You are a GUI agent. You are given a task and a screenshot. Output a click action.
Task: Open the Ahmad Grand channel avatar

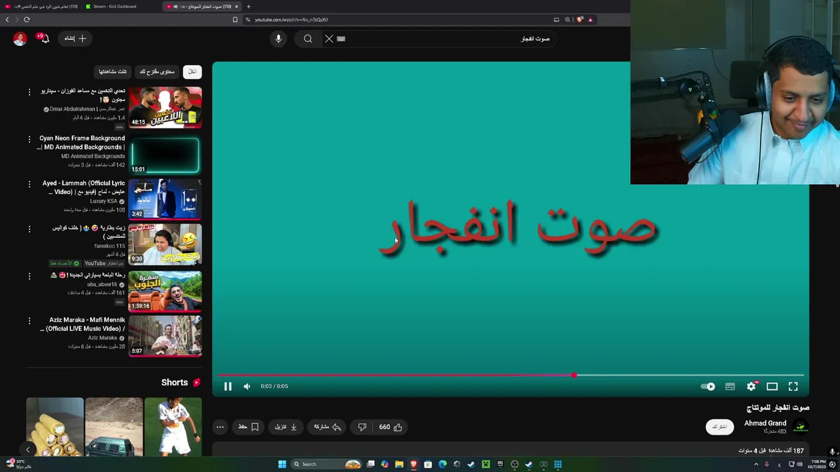pyautogui.click(x=800, y=427)
